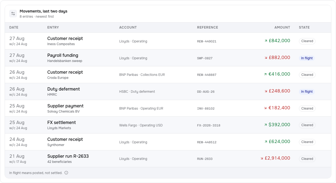The height and width of the screenshot is (183, 336).
Task: Click reference RUN-2633
Action: click(x=205, y=159)
